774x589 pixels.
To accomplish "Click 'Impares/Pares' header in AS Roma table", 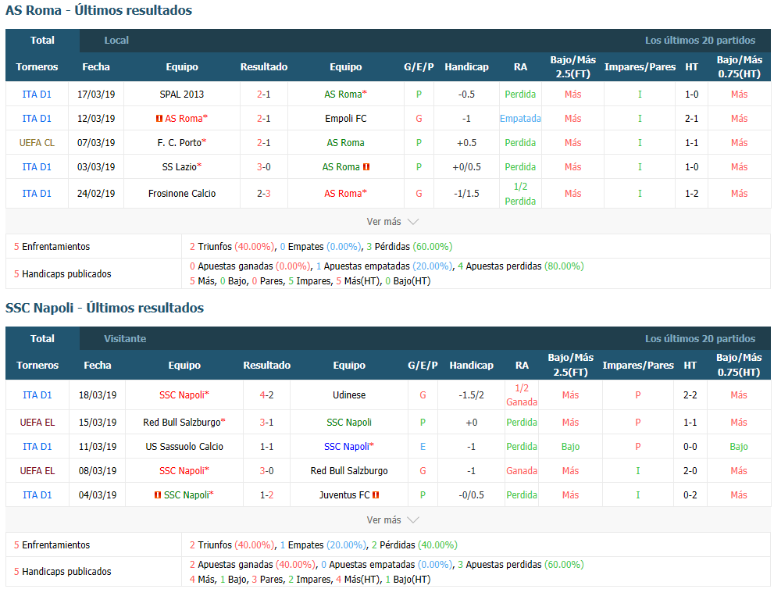I will [640, 66].
